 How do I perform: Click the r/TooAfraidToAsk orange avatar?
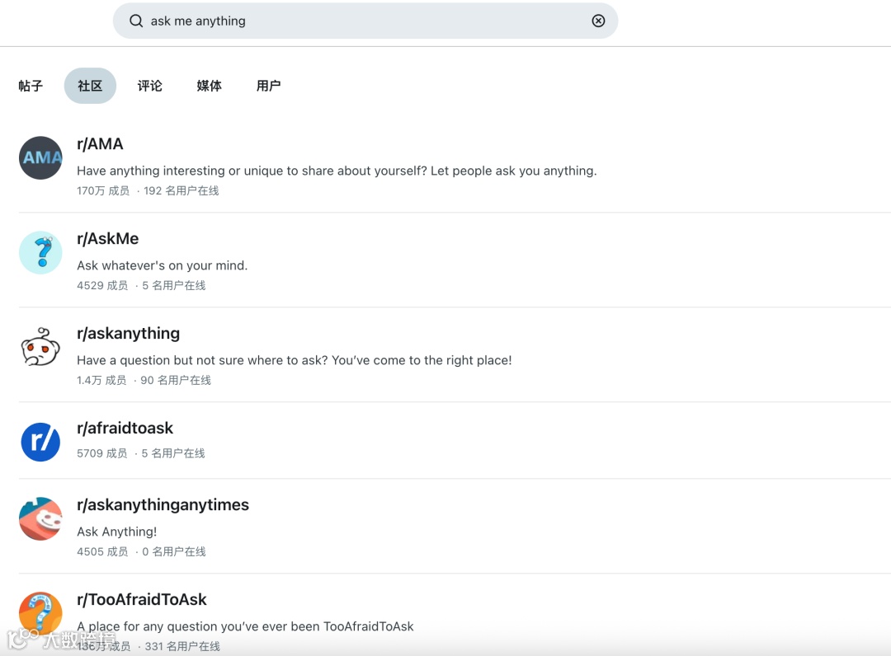[x=40, y=613]
